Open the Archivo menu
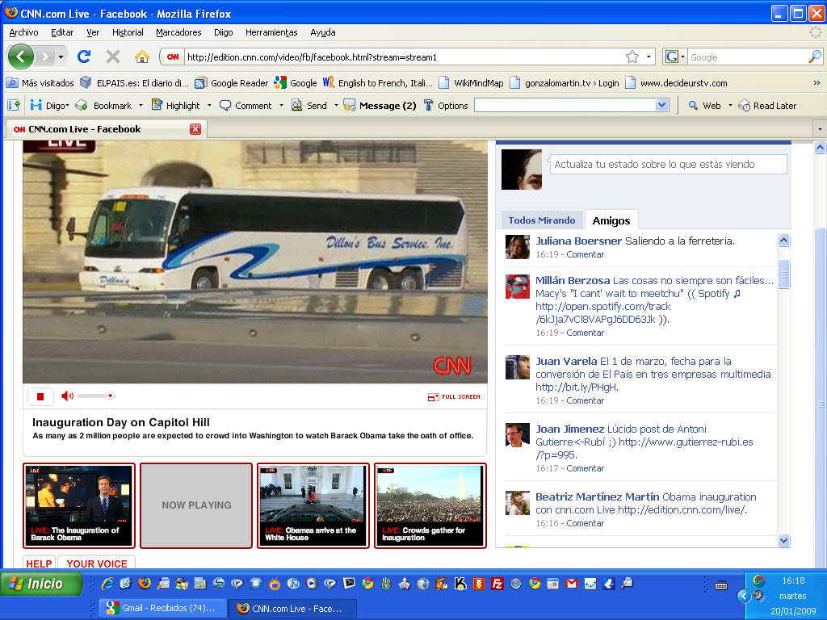Viewport: 827px width, 620px height. click(23, 32)
